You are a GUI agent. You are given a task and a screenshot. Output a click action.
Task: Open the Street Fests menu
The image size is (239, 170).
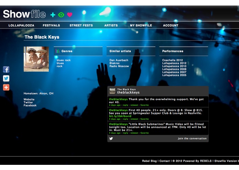click(x=81, y=25)
